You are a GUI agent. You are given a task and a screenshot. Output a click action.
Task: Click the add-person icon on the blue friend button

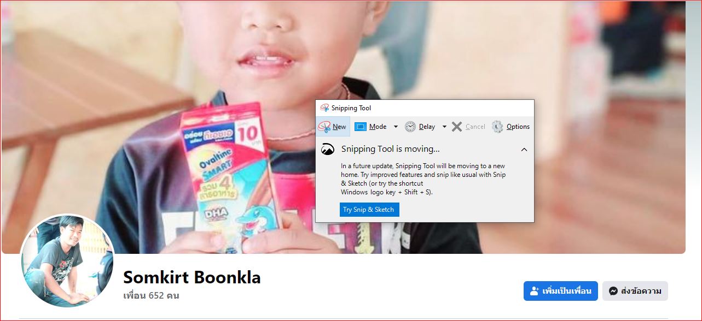pyautogui.click(x=535, y=291)
